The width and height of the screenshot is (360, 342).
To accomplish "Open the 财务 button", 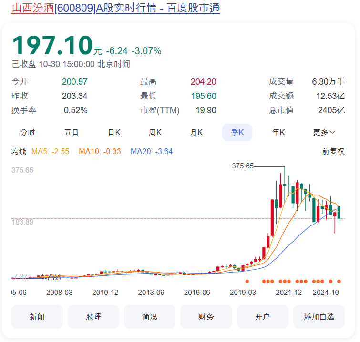I will tap(206, 317).
